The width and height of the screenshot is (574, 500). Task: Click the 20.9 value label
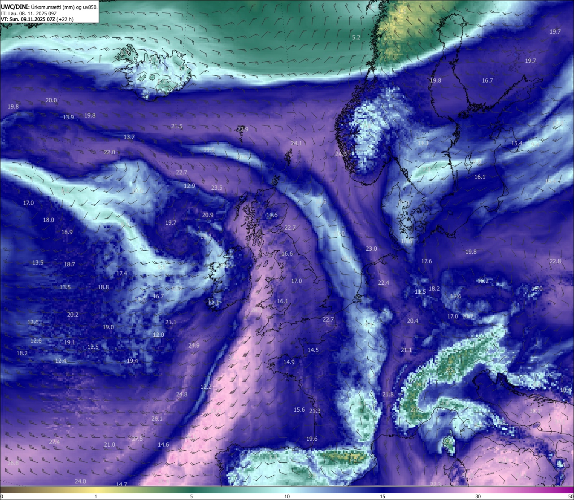tap(208, 215)
